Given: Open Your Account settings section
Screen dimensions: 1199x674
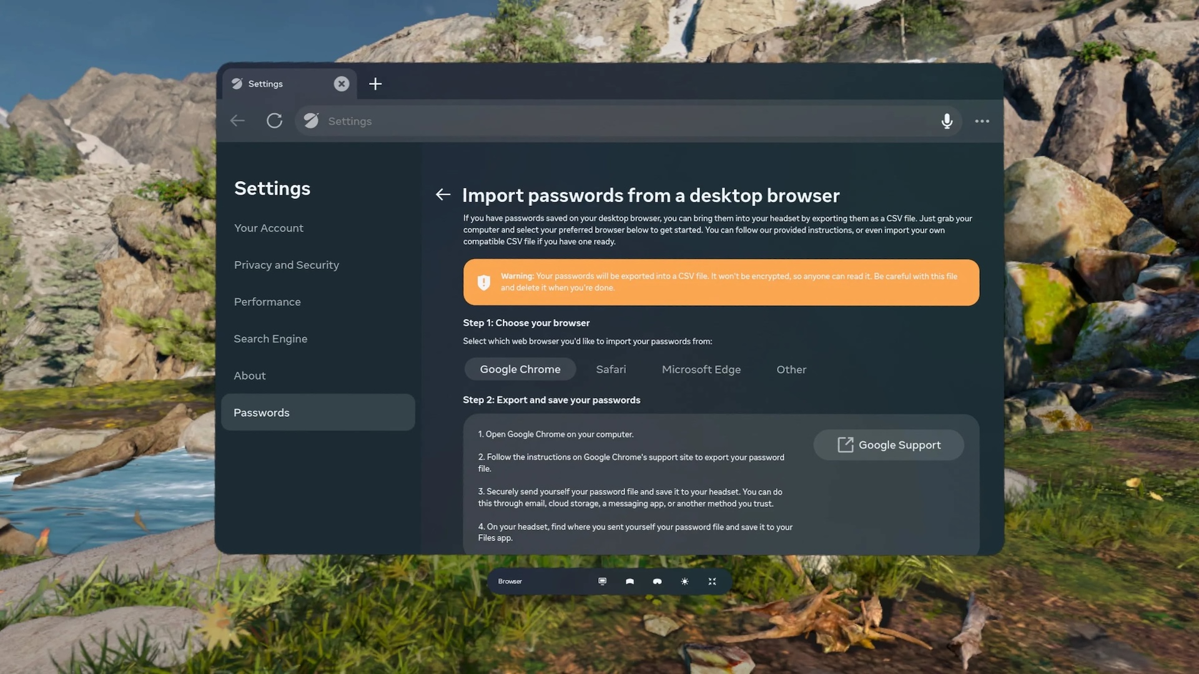Looking at the screenshot, I should pos(269,228).
